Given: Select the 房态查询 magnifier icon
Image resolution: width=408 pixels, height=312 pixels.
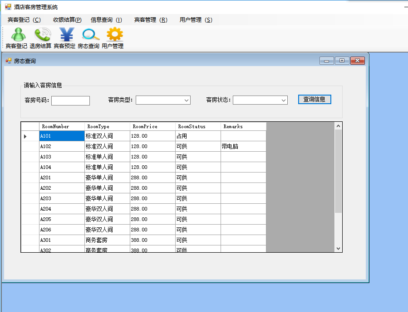Looking at the screenshot, I should click(x=89, y=38).
